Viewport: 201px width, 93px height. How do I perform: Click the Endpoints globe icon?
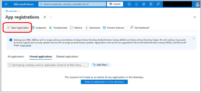click(x=33, y=28)
